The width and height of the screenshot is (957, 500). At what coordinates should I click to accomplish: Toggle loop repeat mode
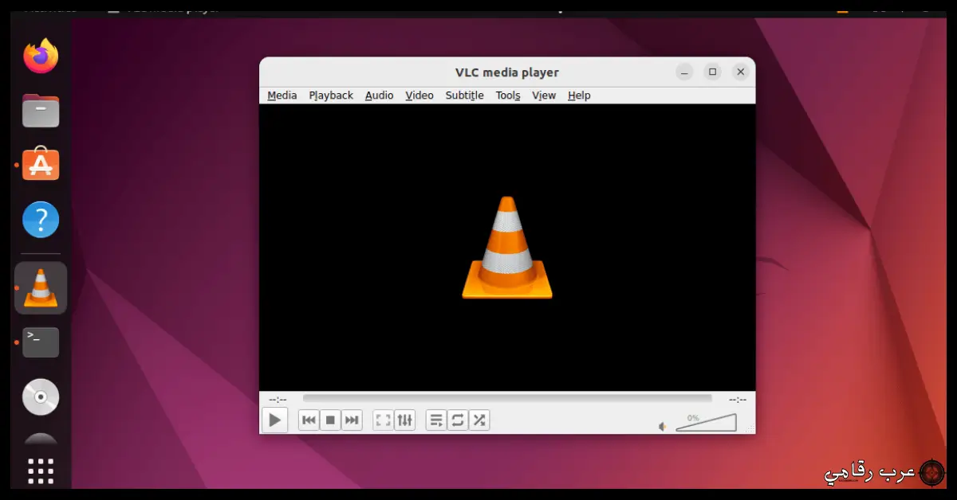coord(458,420)
